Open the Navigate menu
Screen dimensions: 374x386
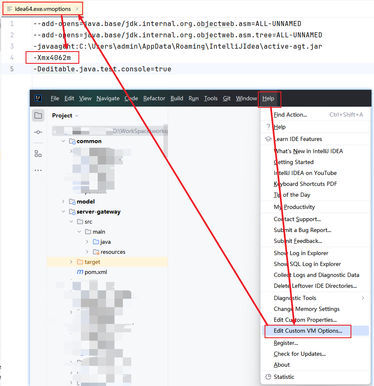(x=108, y=99)
